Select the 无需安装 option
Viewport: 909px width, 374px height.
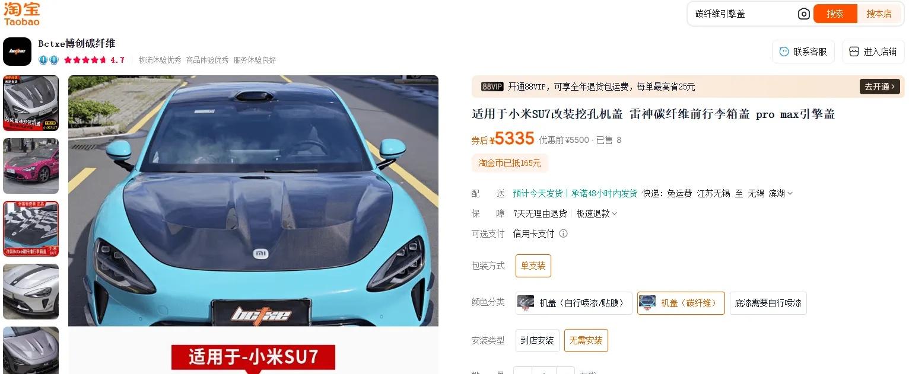tap(586, 340)
